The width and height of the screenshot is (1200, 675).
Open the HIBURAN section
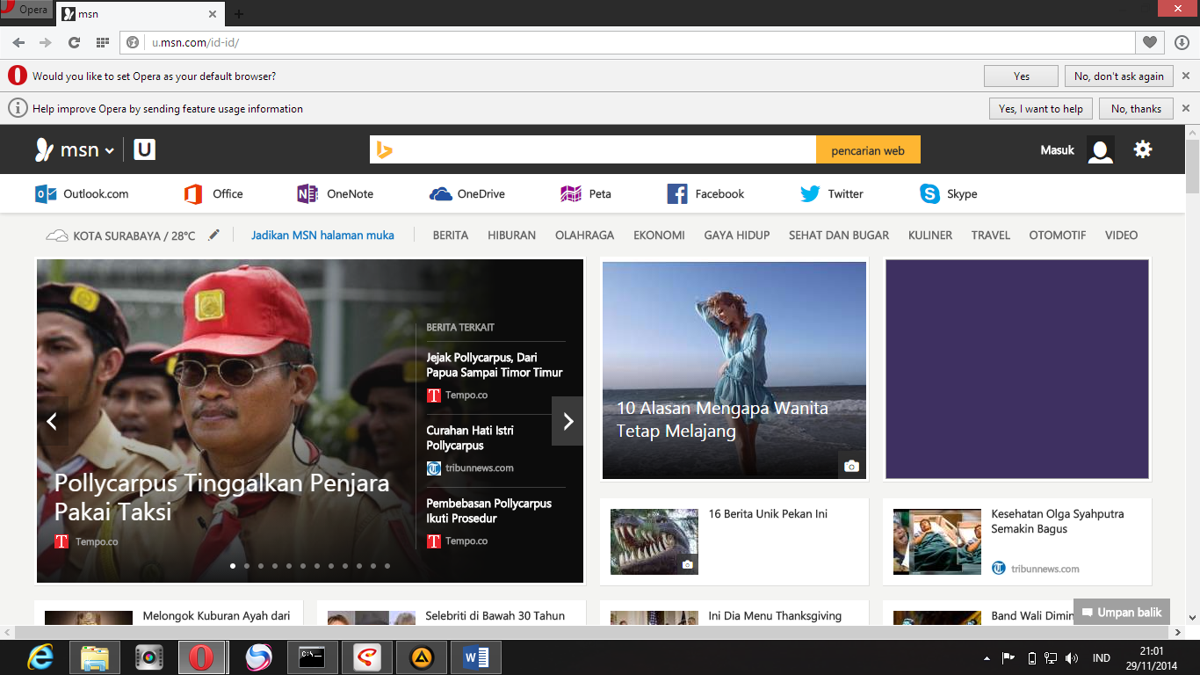(x=511, y=236)
